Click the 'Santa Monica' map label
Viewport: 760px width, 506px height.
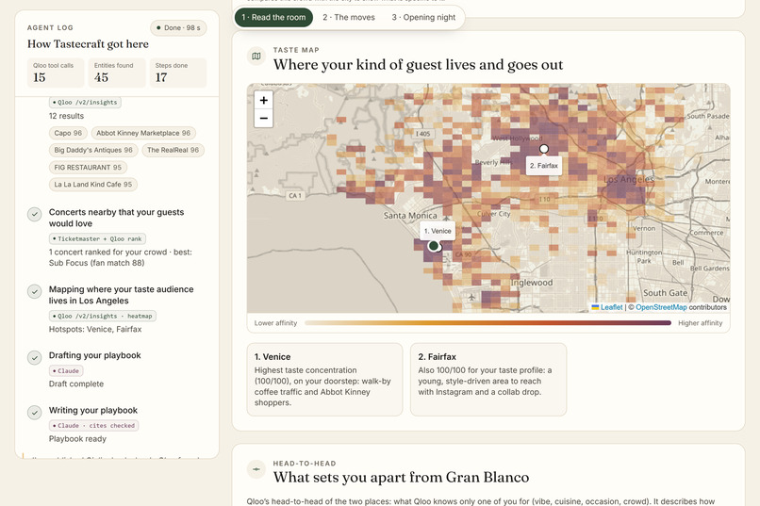(410, 216)
